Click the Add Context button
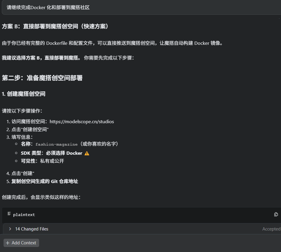 click(x=21, y=243)
